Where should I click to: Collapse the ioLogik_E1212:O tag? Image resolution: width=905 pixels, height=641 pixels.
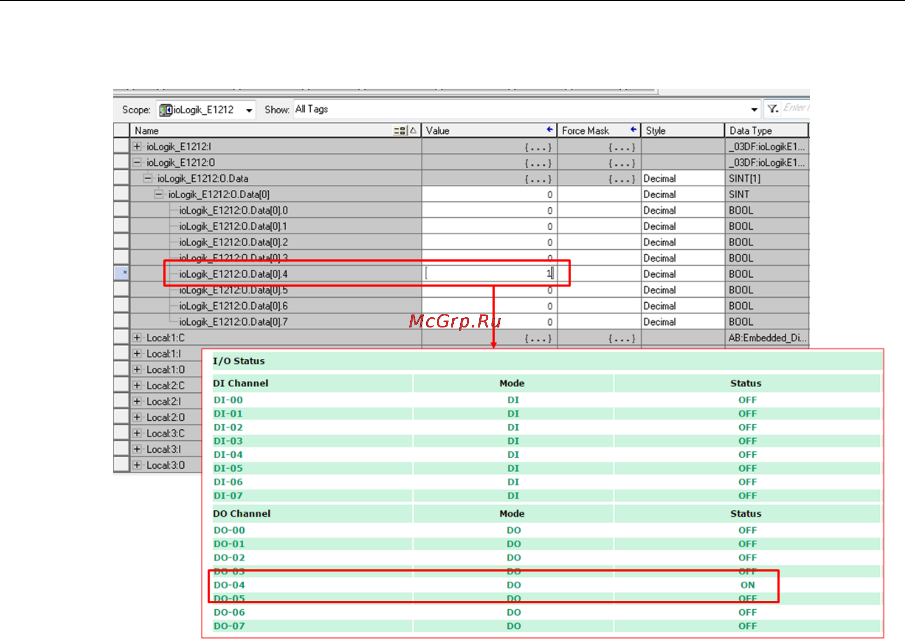tap(137, 162)
